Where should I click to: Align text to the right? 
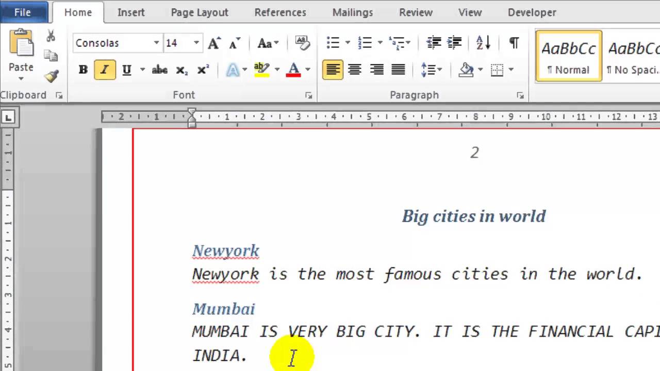click(x=377, y=70)
